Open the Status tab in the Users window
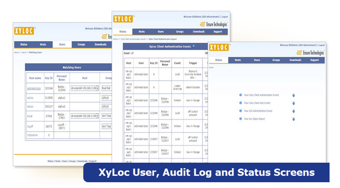This screenshot has height=188, width=340. [24, 44]
